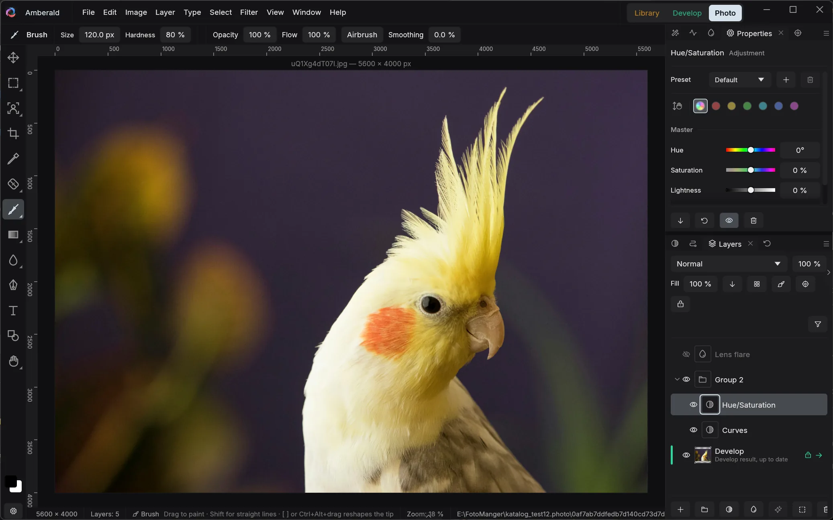Screen dimensions: 833x520
Task: Select the Type tool
Action: coord(13,311)
